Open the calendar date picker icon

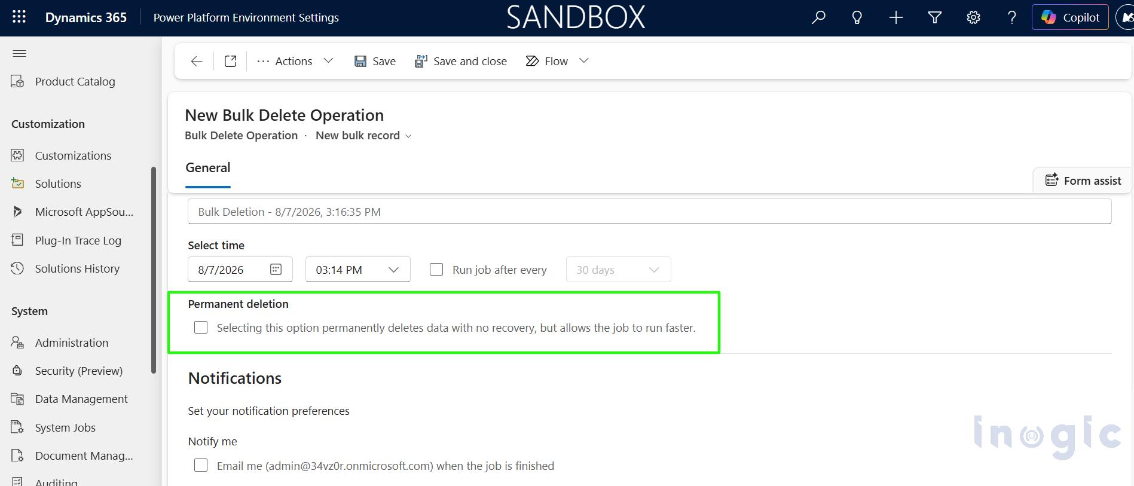(x=276, y=270)
